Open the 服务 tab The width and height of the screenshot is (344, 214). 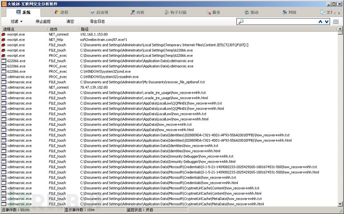point(213,12)
